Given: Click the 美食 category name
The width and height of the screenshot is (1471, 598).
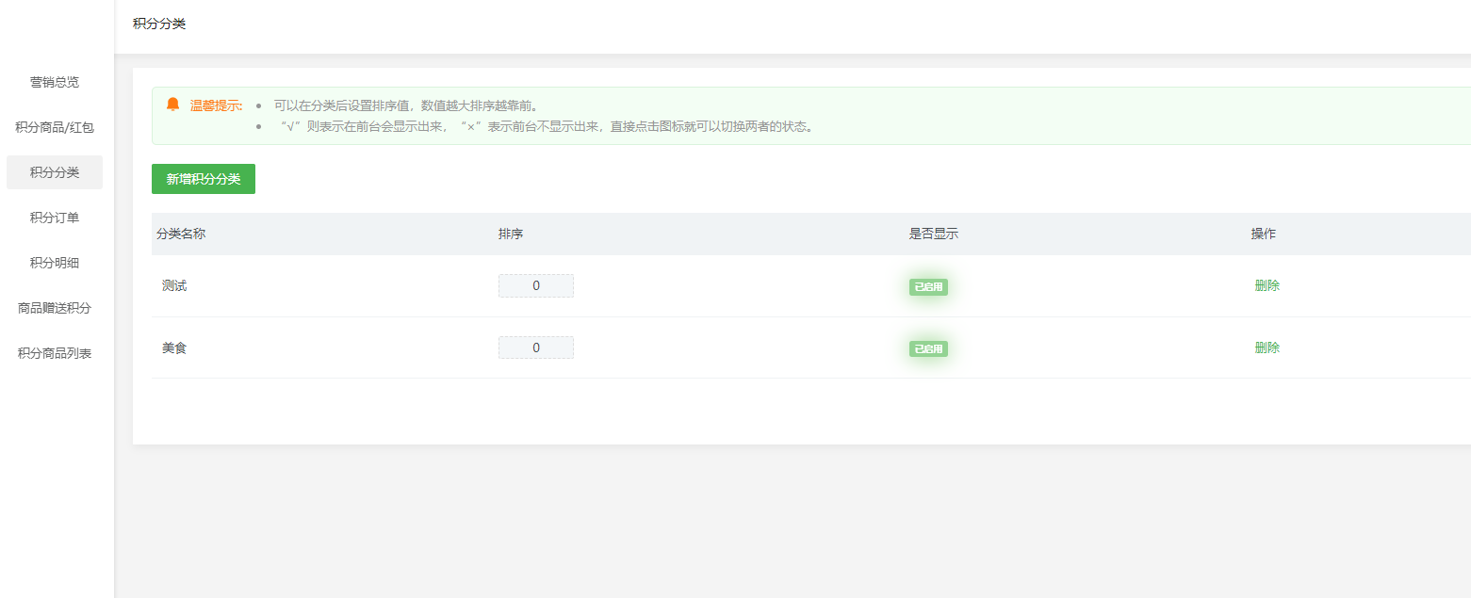Looking at the screenshot, I should pos(174,347).
